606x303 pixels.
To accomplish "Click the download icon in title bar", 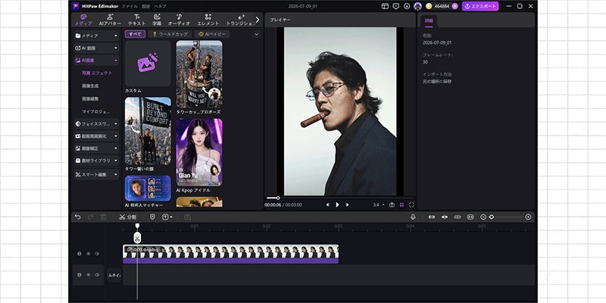I will tap(407, 6).
